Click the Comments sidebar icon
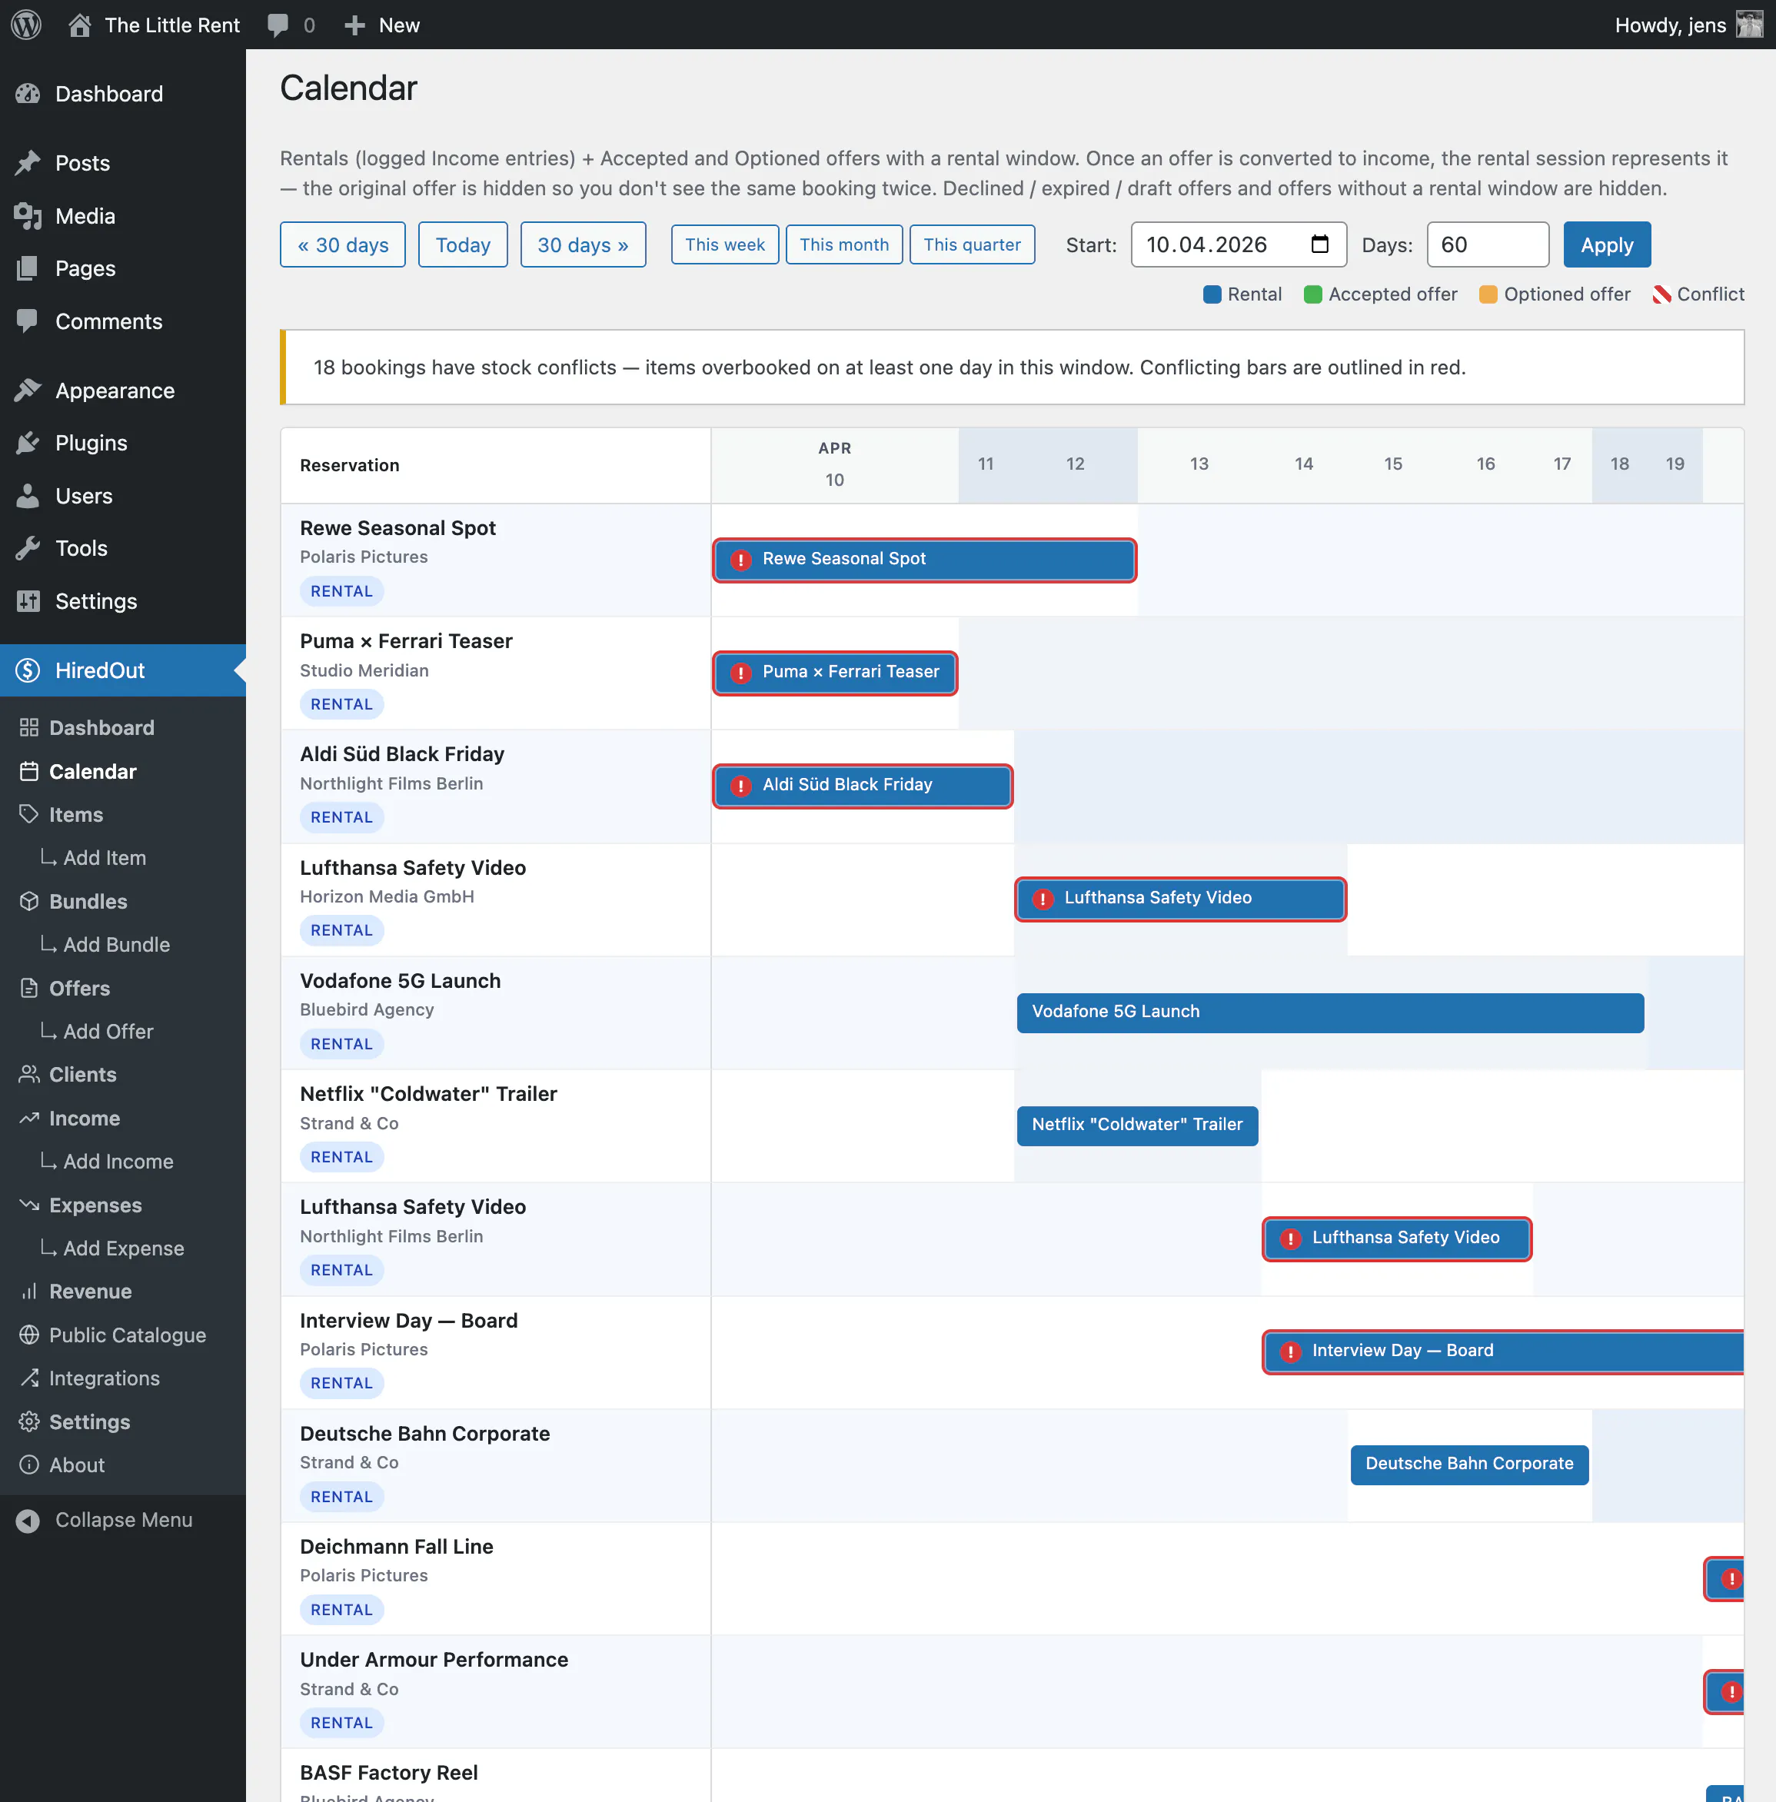The image size is (1776, 1802). [28, 321]
